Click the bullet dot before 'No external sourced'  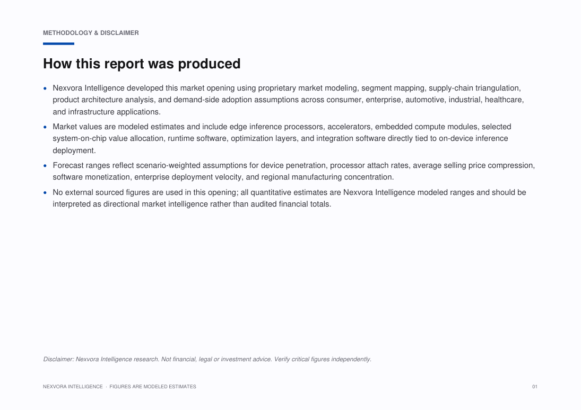(45, 192)
